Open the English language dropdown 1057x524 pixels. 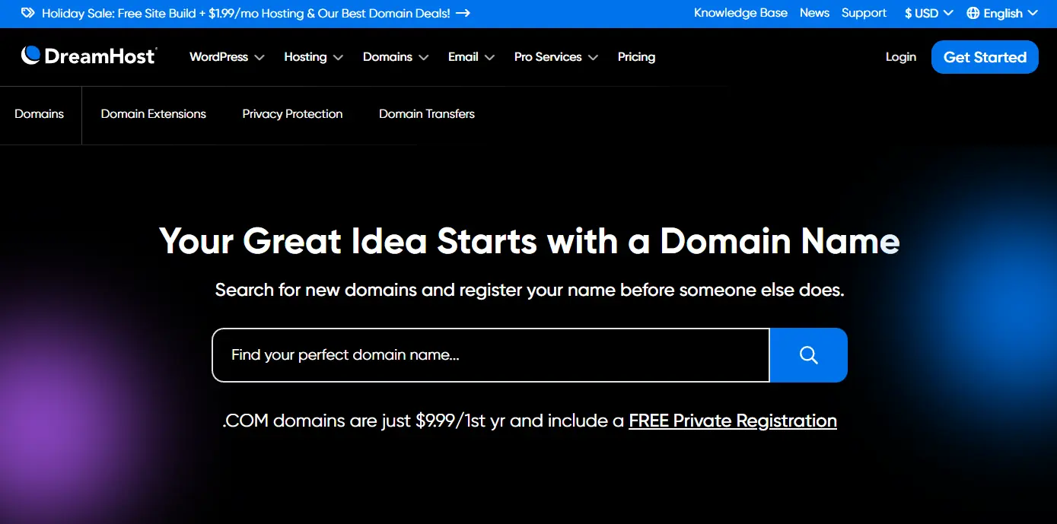[x=1002, y=13]
